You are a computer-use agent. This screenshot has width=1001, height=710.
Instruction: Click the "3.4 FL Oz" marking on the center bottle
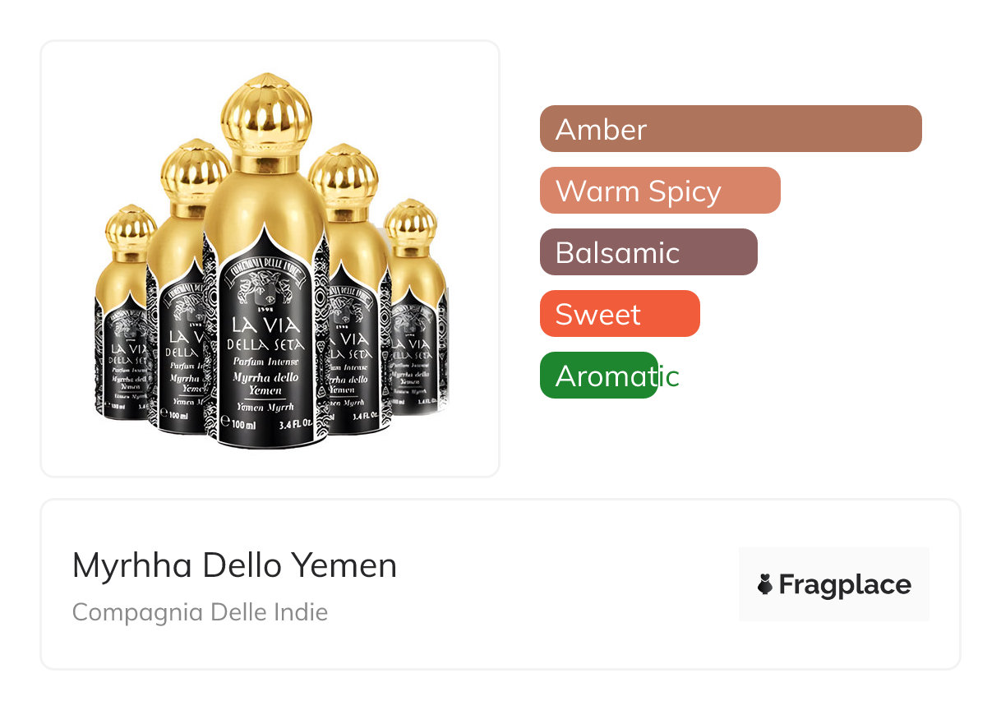(295, 425)
